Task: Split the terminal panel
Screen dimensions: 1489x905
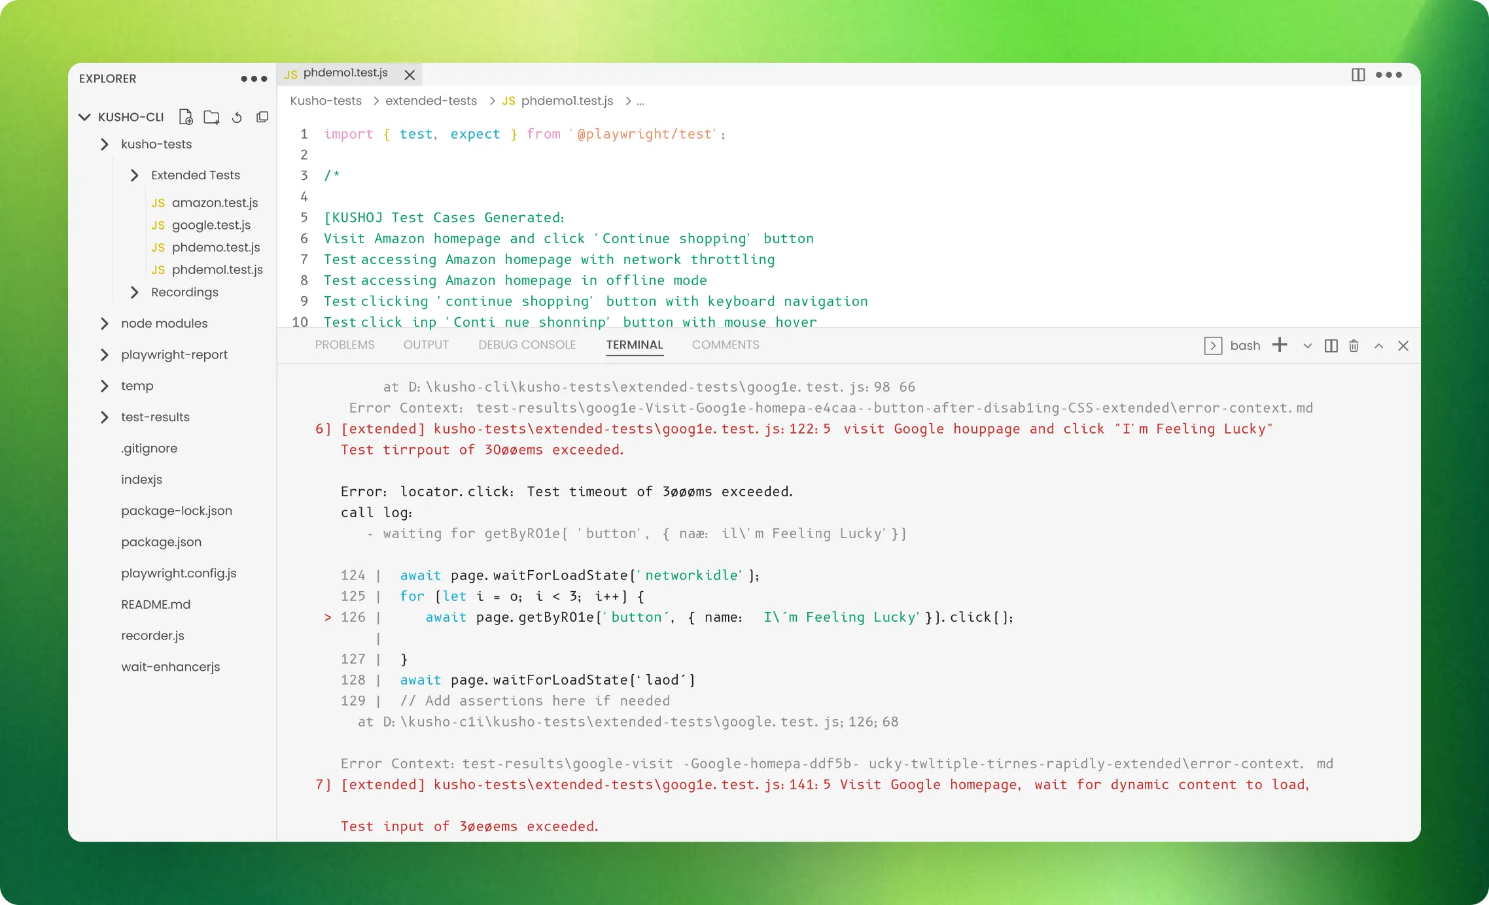Action: [1331, 346]
